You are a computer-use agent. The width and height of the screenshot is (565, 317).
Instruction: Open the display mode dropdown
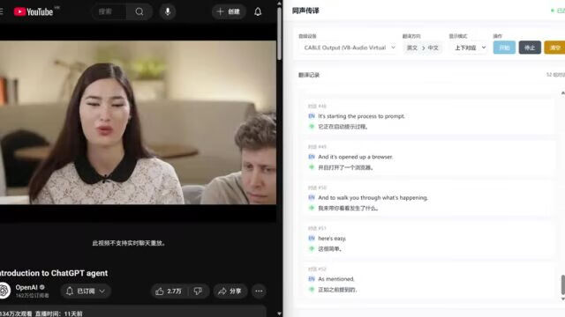pos(470,48)
